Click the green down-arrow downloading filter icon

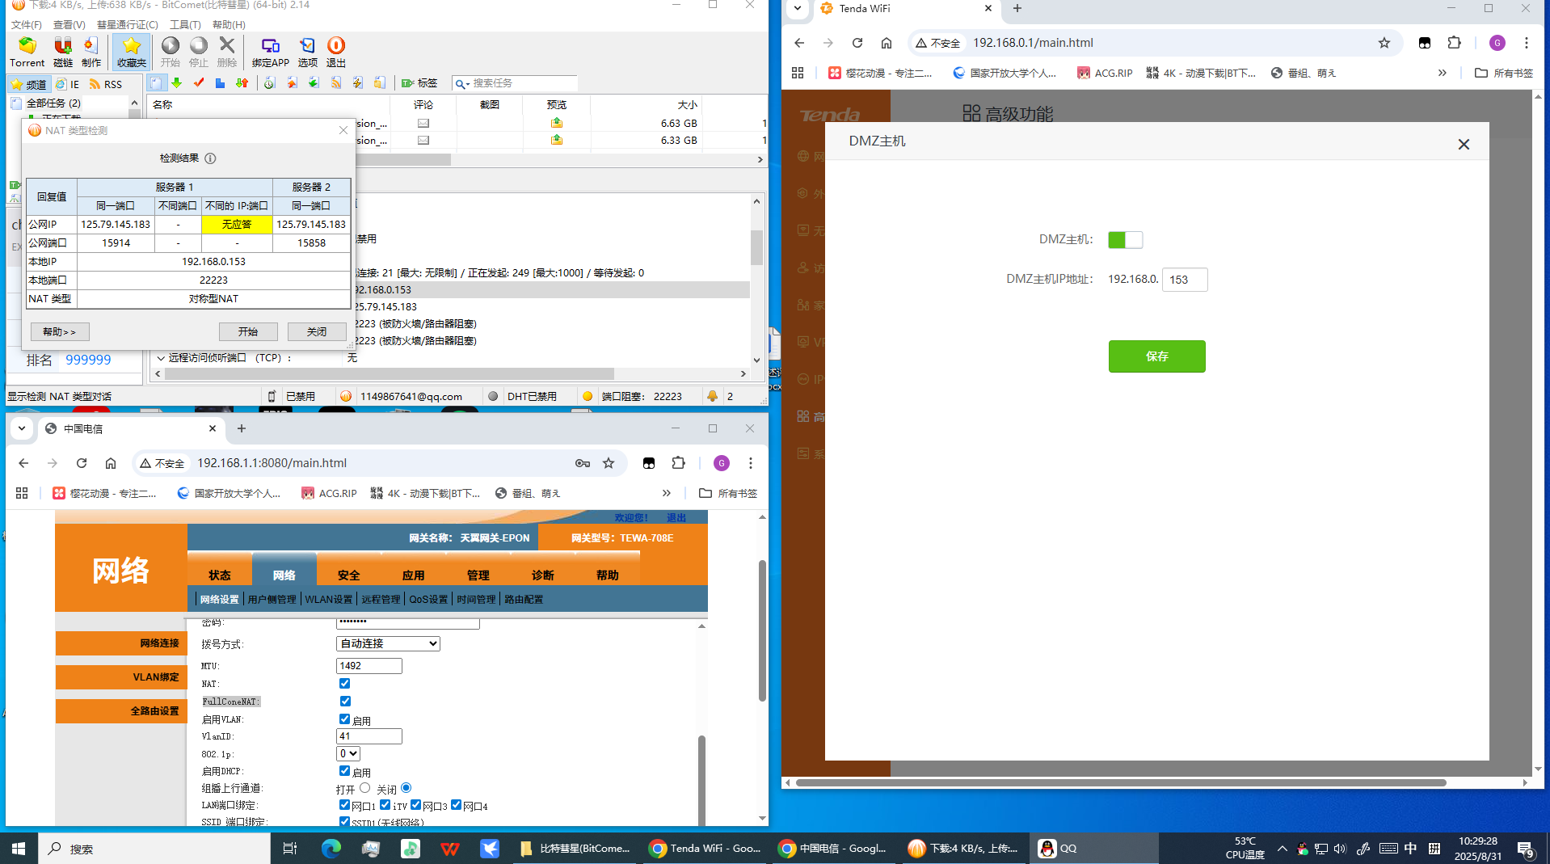[177, 83]
